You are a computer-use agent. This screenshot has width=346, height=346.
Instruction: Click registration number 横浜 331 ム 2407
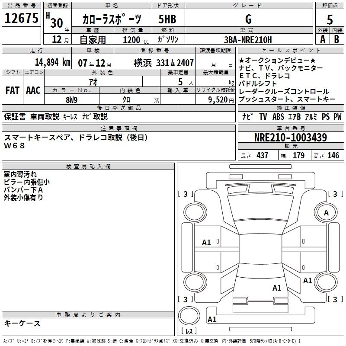[x=164, y=63]
